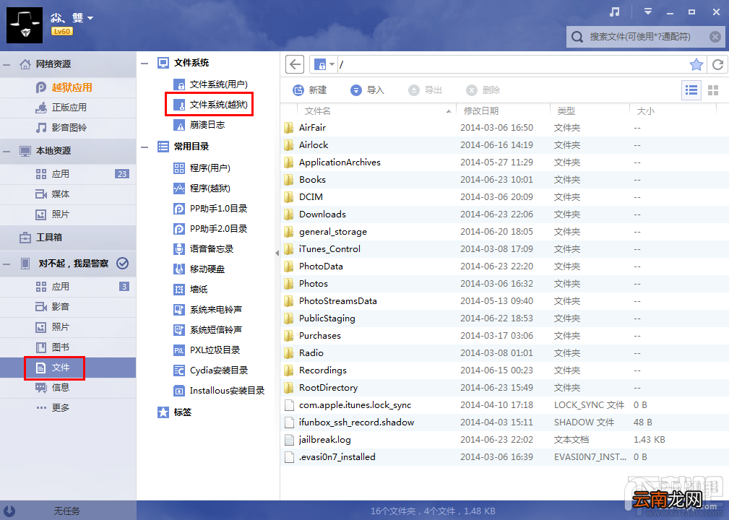Screen dimensions: 729x520
Task: Select device 文件 item
Action: [x=68, y=368]
